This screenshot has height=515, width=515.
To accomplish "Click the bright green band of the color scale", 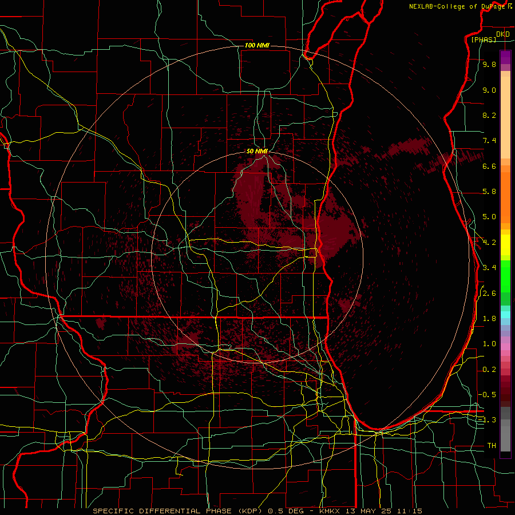I will pyautogui.click(x=505, y=276).
